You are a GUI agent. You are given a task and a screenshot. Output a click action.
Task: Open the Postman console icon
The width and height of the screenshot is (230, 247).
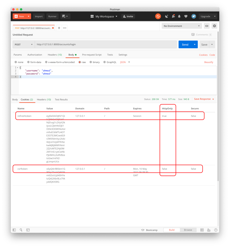click(28, 230)
